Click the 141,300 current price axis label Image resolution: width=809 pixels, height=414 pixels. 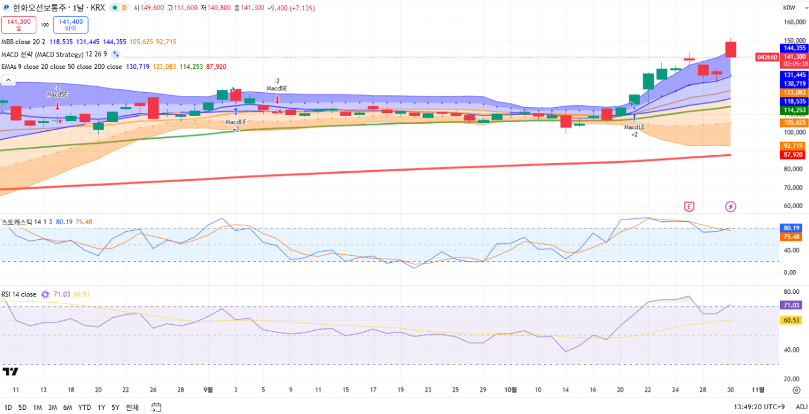coord(794,56)
